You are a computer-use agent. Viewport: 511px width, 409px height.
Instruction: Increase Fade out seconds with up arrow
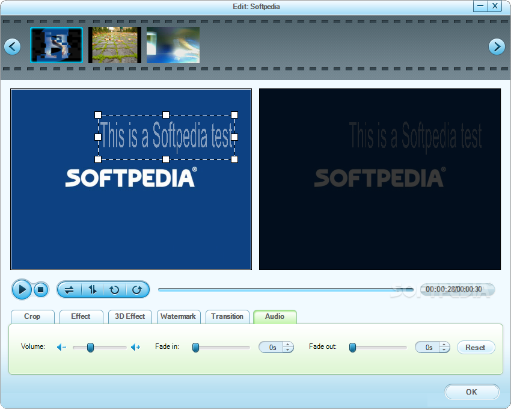tap(444, 345)
